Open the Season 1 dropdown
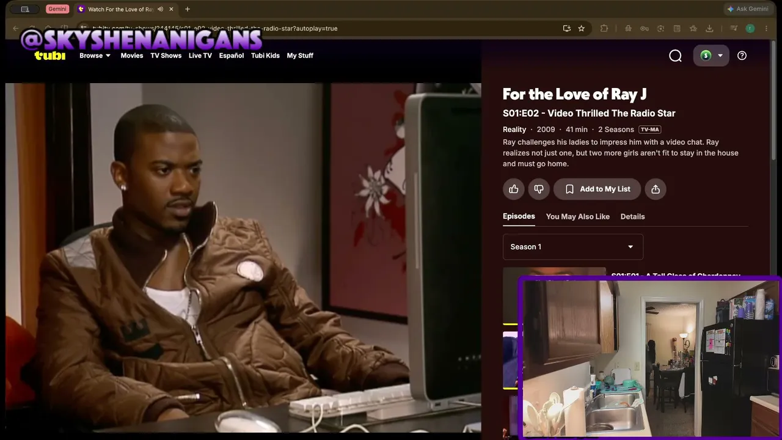Viewport: 782px width, 440px height. (x=573, y=247)
